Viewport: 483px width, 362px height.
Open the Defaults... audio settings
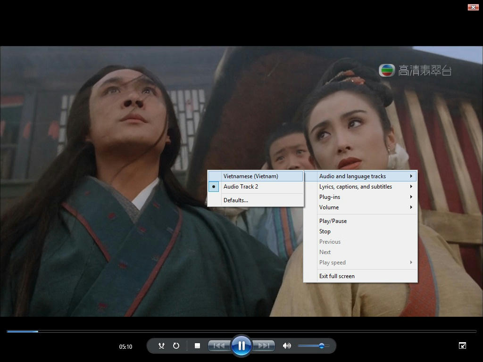pyautogui.click(x=256, y=200)
